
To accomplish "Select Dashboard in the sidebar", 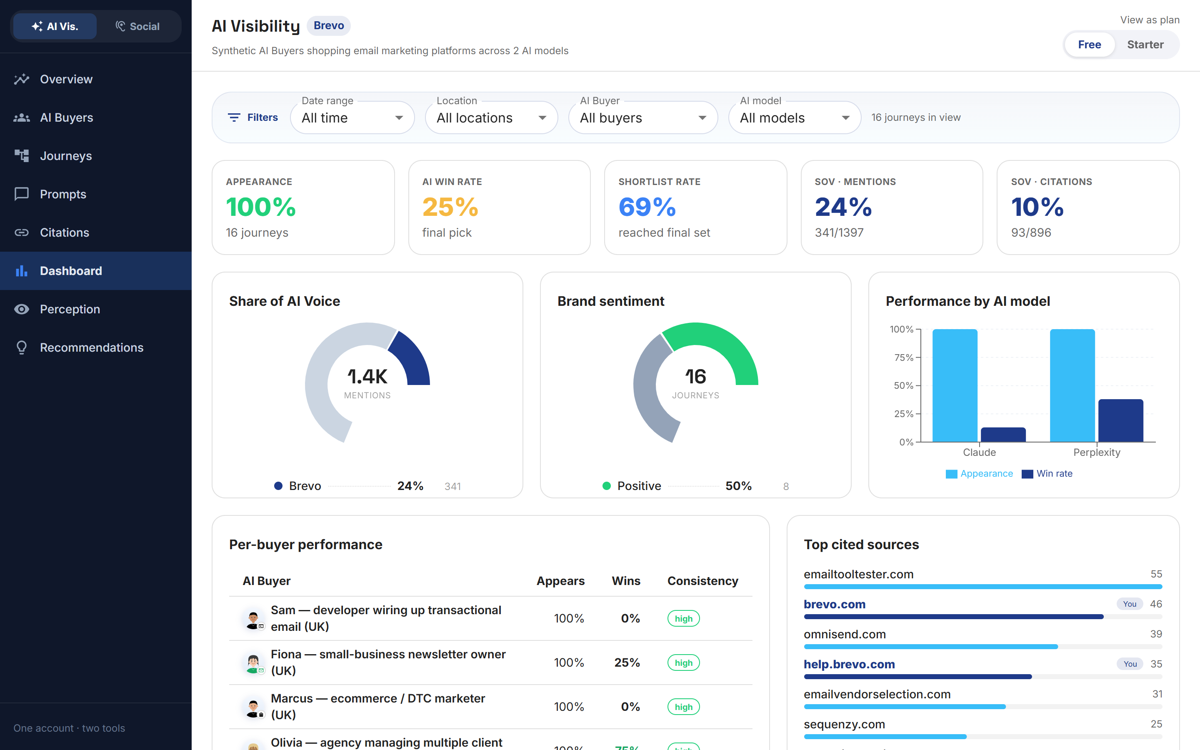I will (96, 271).
